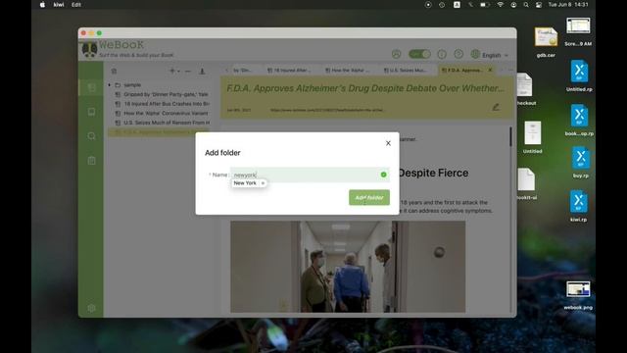627x353 pixels.
Task: Select buy.rp file on desktop
Action: 581,162
